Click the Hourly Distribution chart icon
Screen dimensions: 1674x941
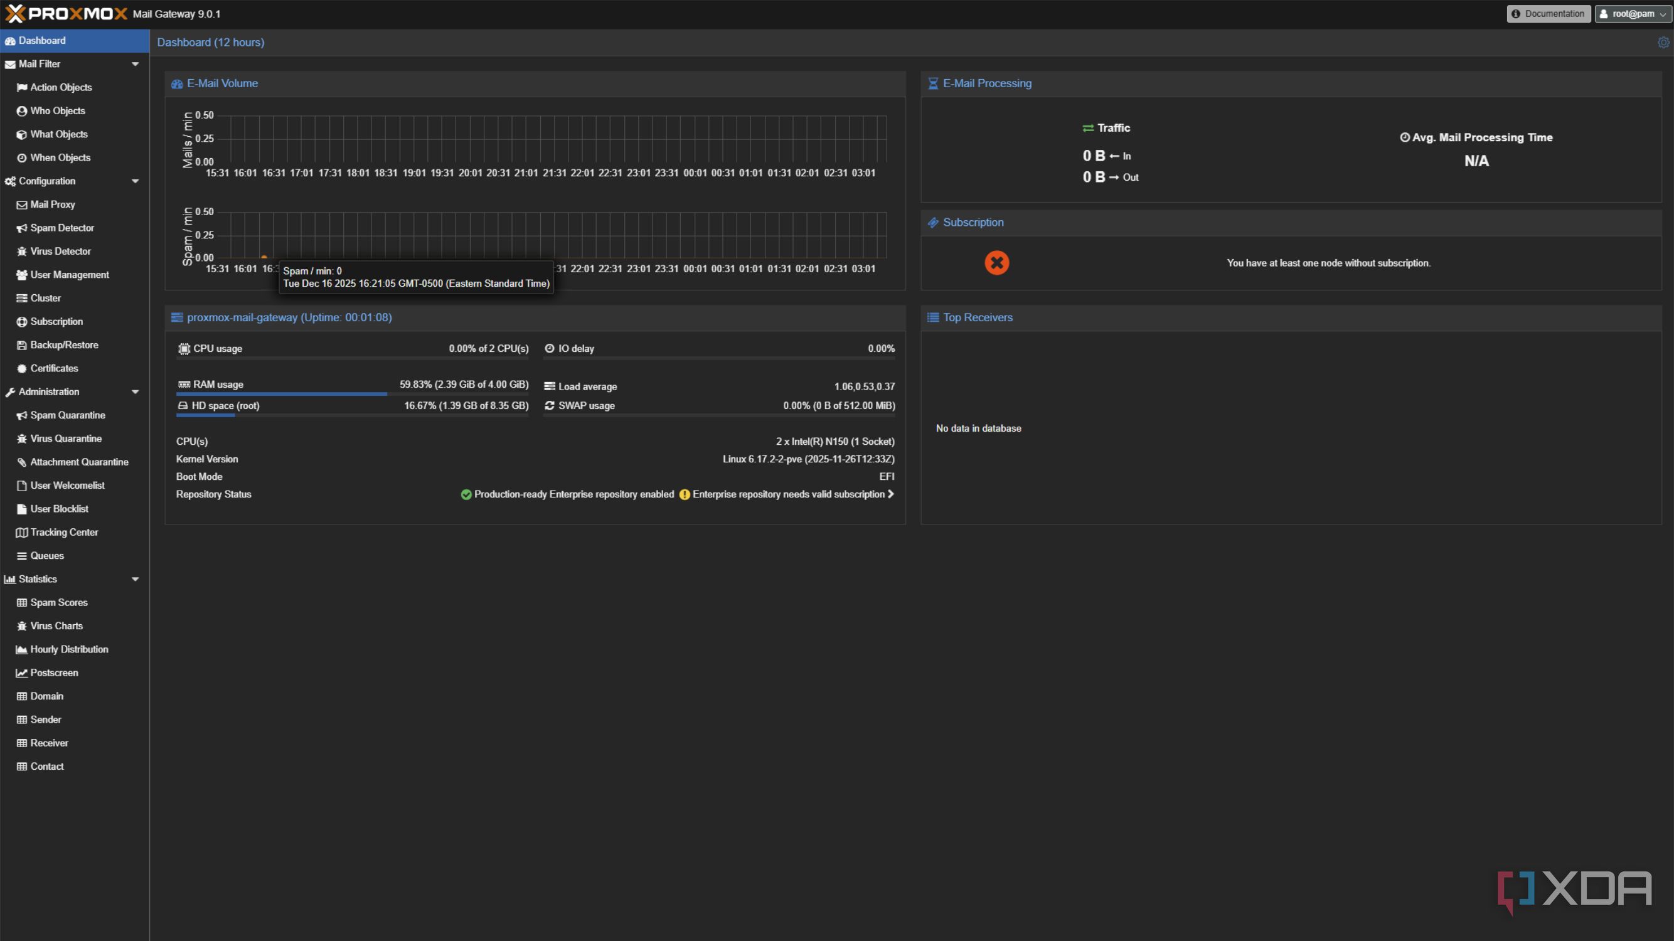click(x=21, y=649)
